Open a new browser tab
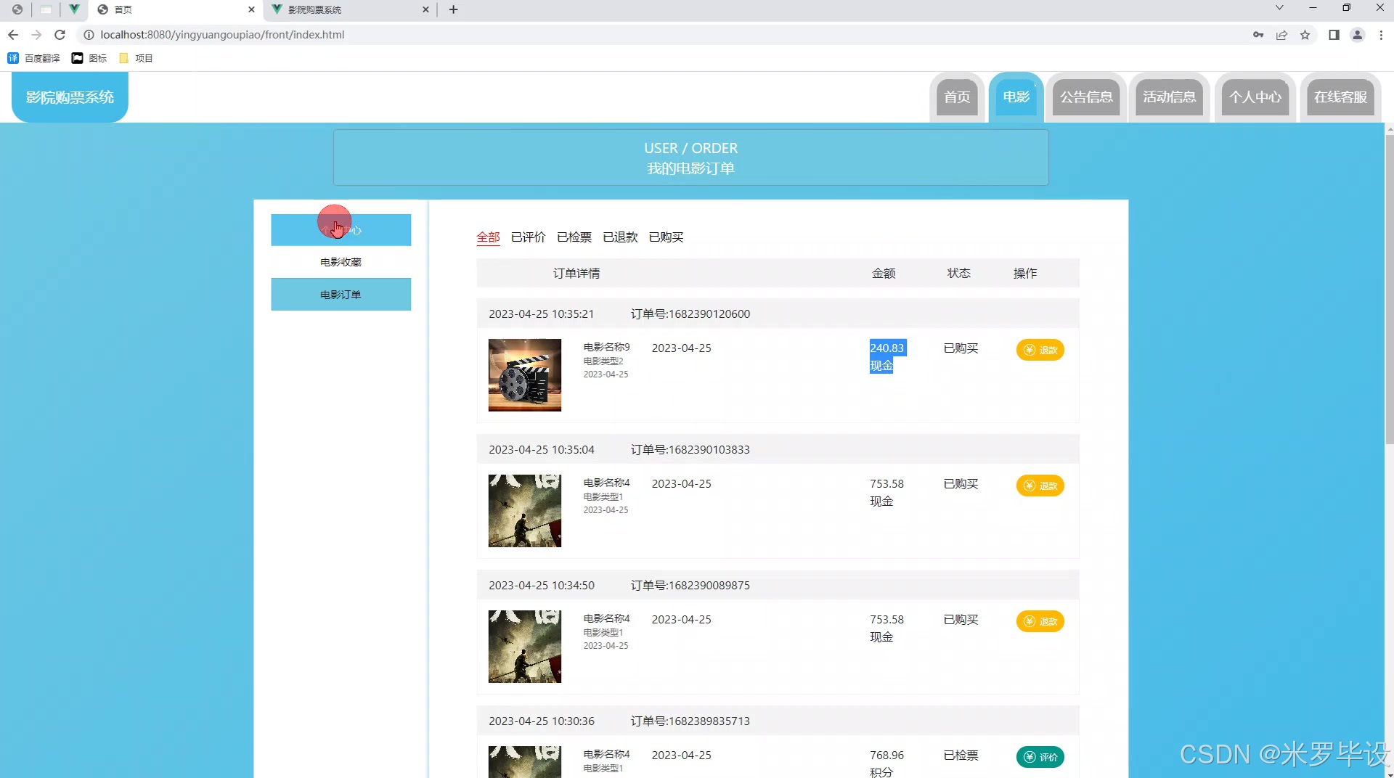1394x778 pixels. click(453, 9)
